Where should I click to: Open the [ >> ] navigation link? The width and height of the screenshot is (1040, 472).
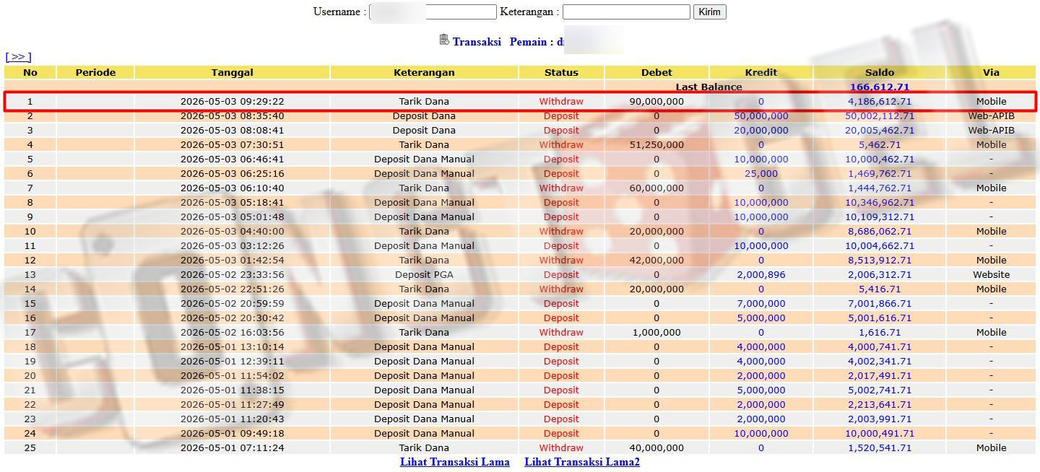(18, 57)
